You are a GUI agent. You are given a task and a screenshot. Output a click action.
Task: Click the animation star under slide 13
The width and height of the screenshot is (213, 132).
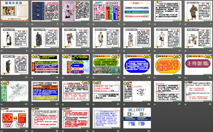[x=155, y=51]
